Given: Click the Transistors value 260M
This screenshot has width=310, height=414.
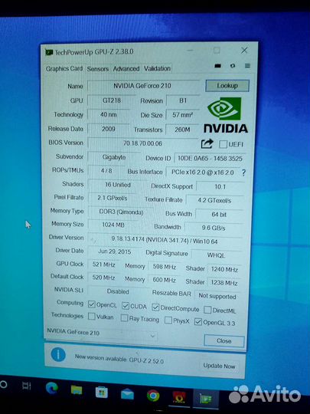Looking at the screenshot, I should click(182, 130).
